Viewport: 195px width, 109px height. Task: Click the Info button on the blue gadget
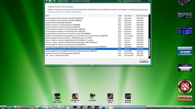(x=182, y=52)
